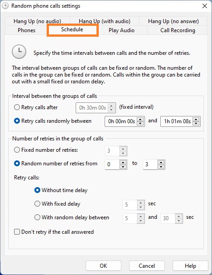Open Help for these settings
Screen dimensions: 212x275
[x=190, y=265]
